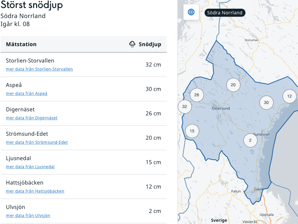Click the Södra Norrland map label
Image resolution: width=298 pixels, height=224 pixels.
225,13
